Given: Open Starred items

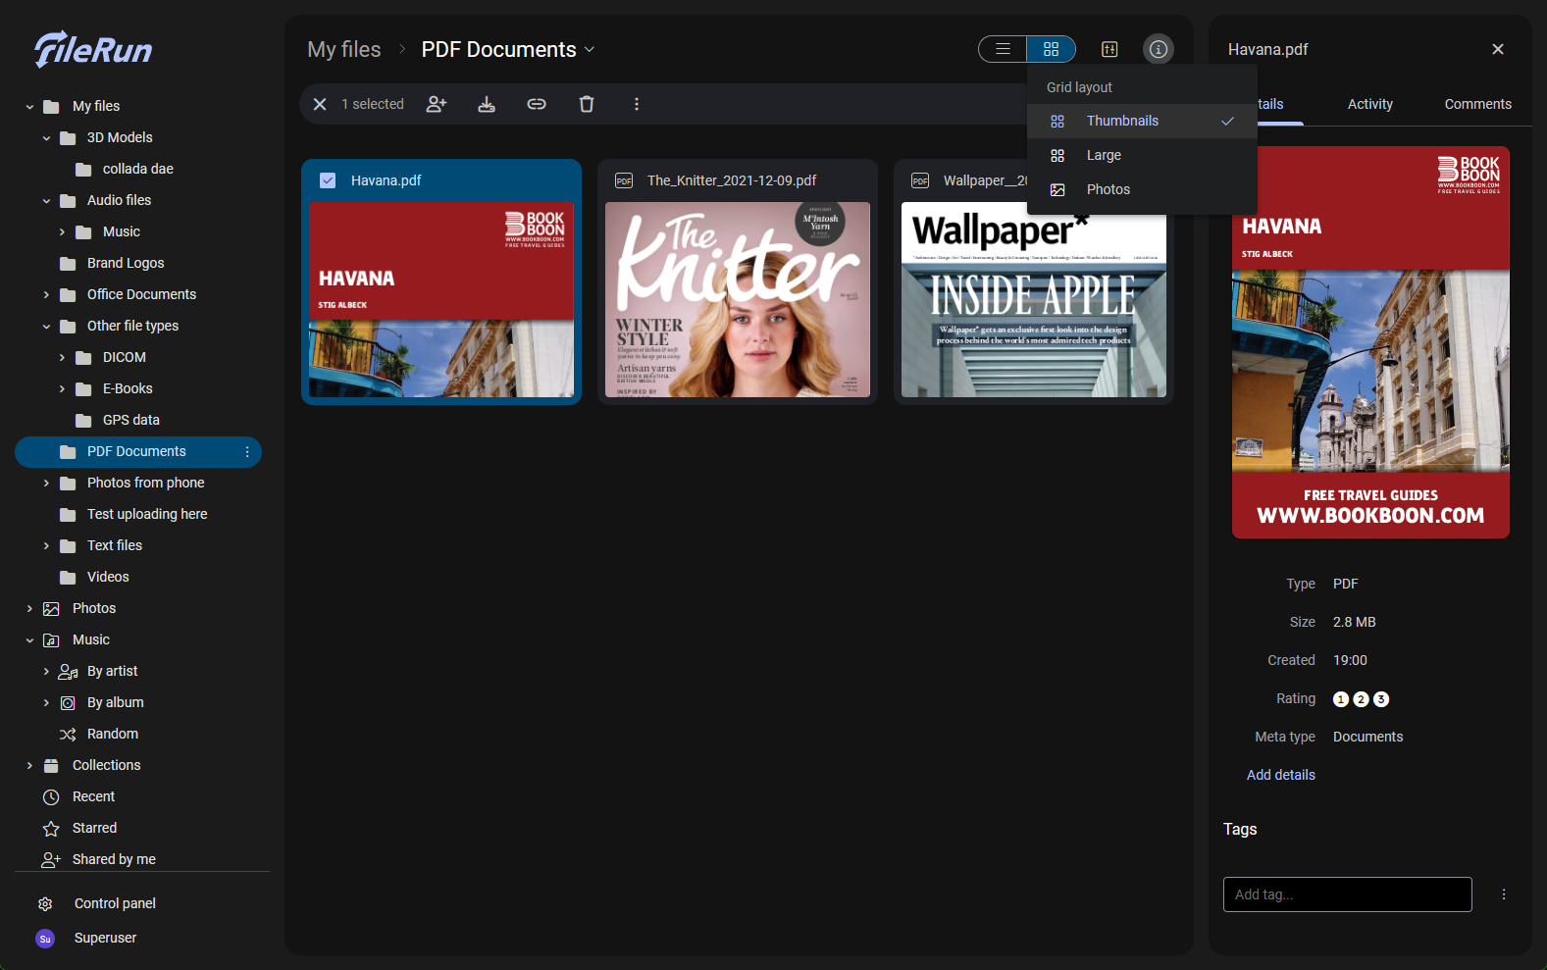Looking at the screenshot, I should (x=94, y=828).
